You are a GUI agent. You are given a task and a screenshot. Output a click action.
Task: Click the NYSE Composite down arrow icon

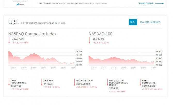coord(140,82)
